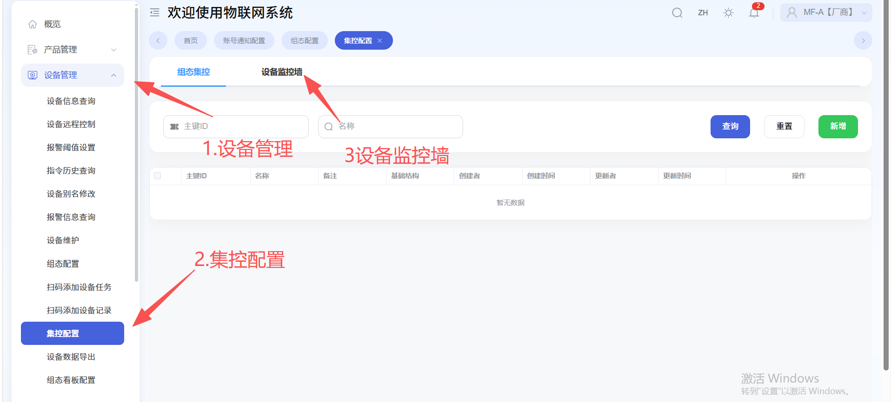Open 设备维护 in the sidebar

pyautogui.click(x=73, y=240)
